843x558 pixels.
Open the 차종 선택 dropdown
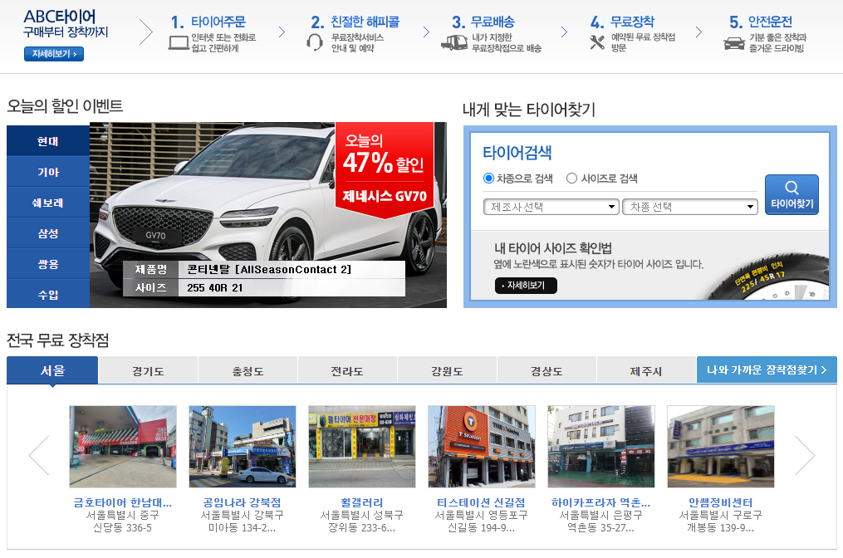pos(690,207)
